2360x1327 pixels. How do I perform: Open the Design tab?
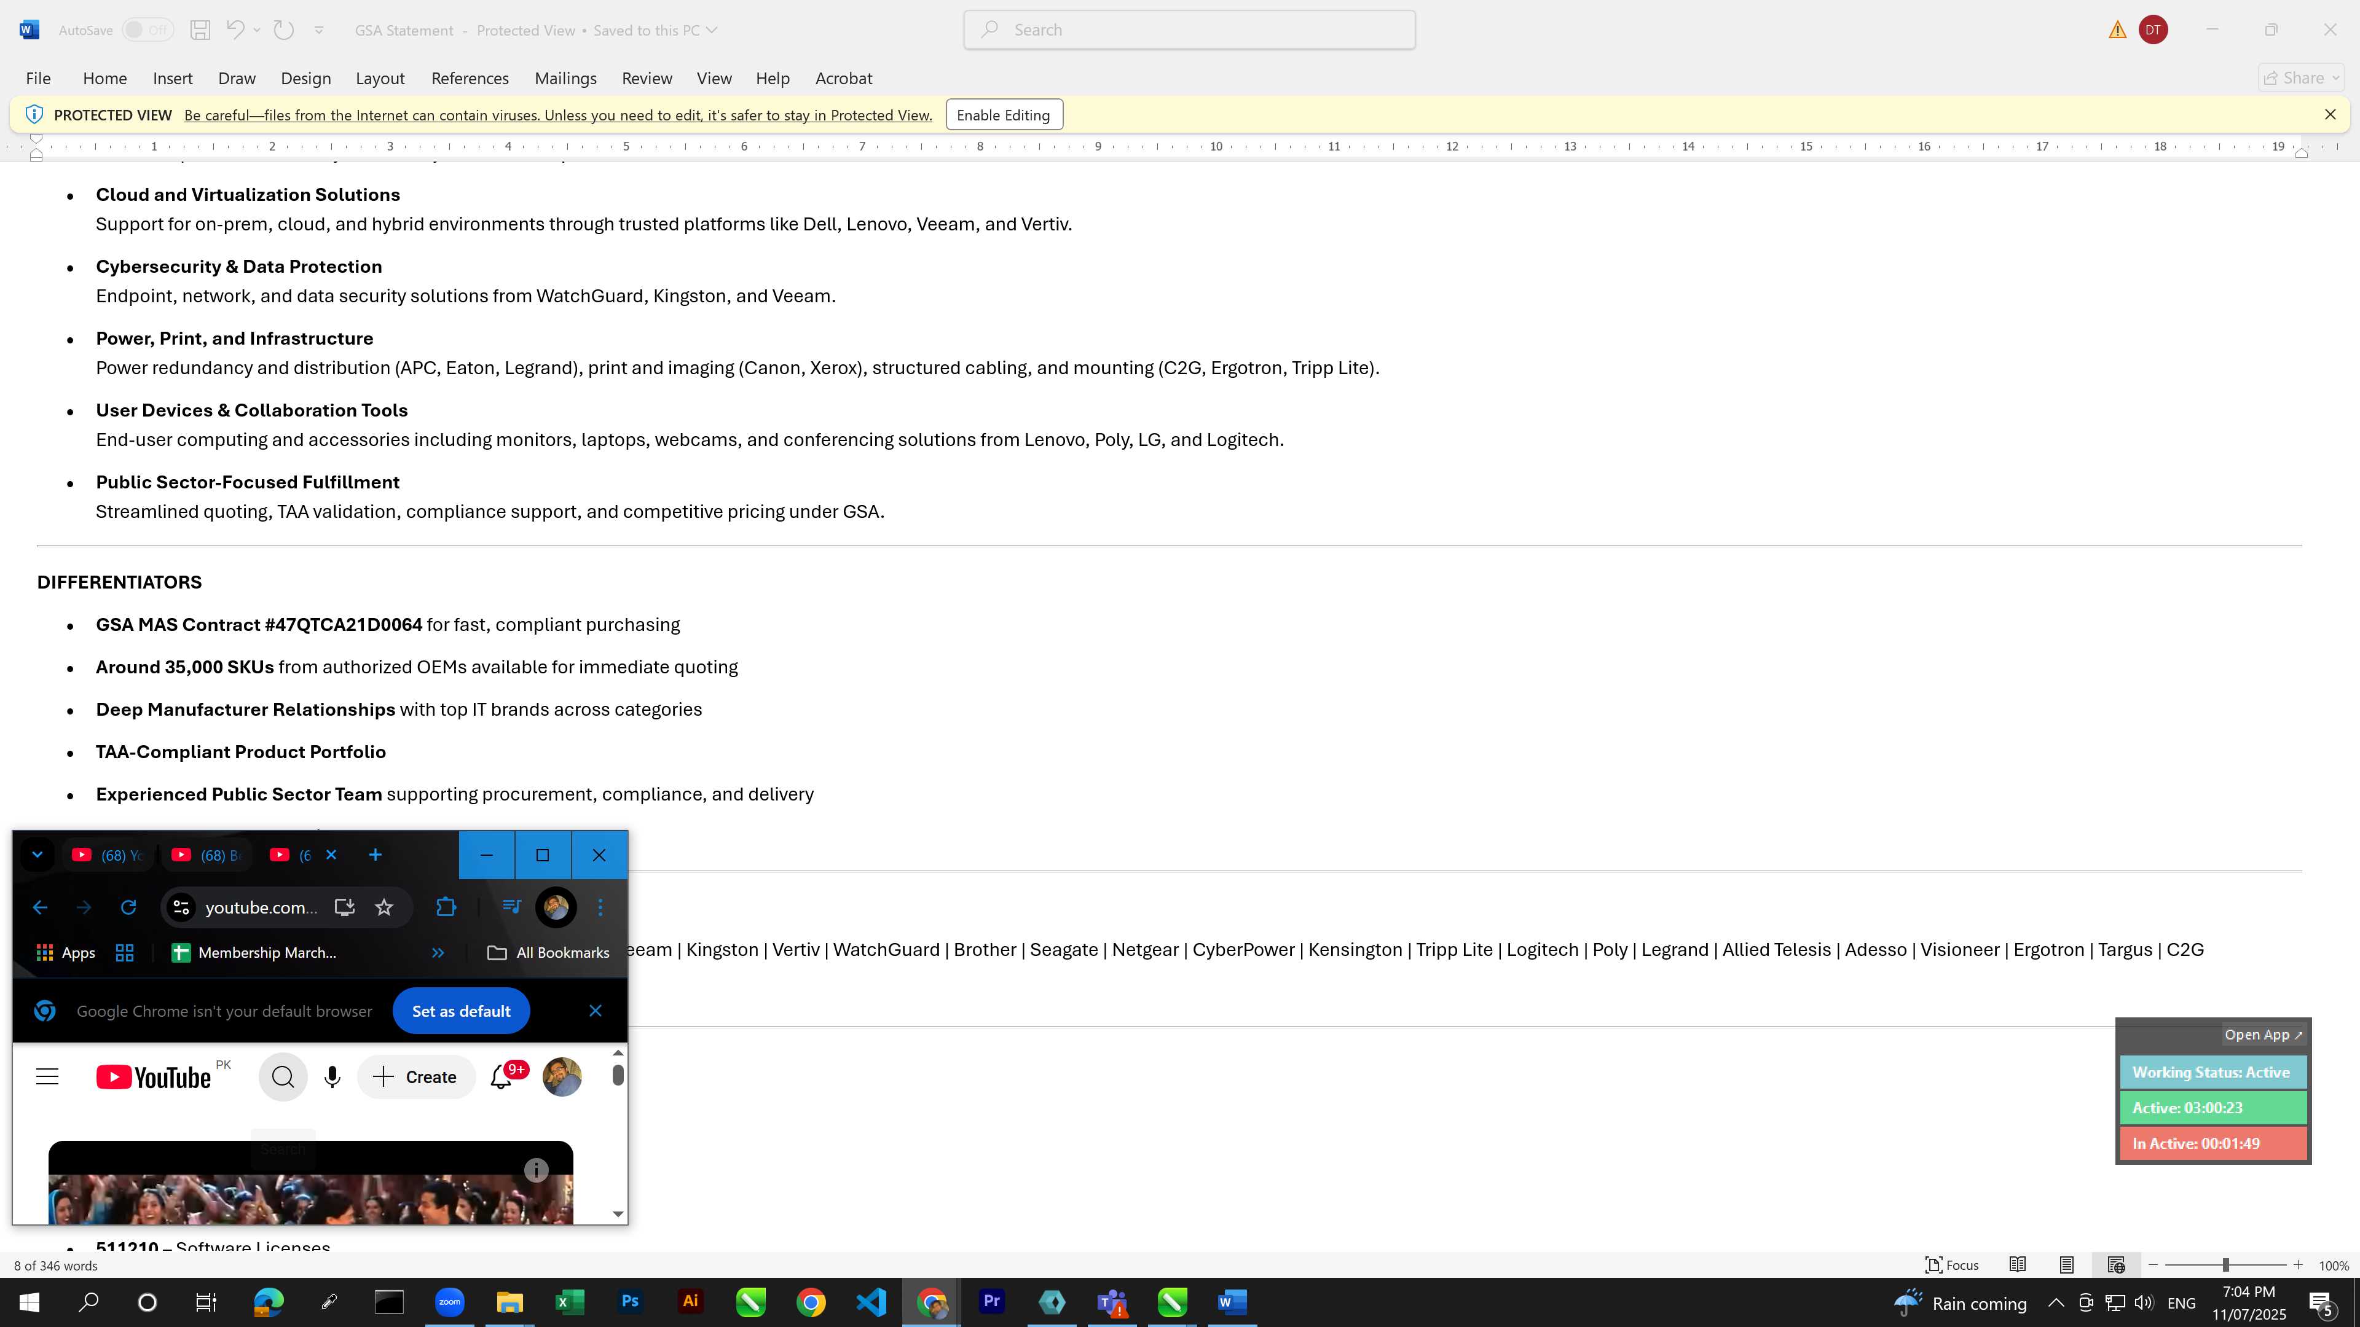point(306,79)
